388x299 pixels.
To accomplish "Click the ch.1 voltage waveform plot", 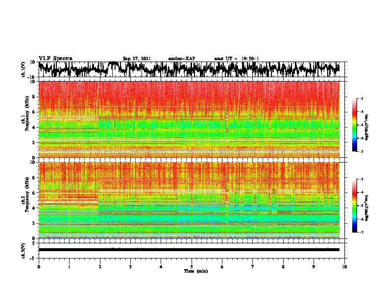I will tap(192, 69).
